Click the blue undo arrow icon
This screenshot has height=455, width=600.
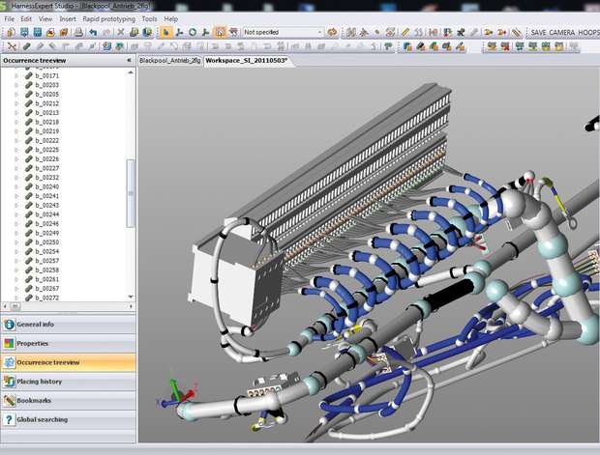click(x=93, y=32)
